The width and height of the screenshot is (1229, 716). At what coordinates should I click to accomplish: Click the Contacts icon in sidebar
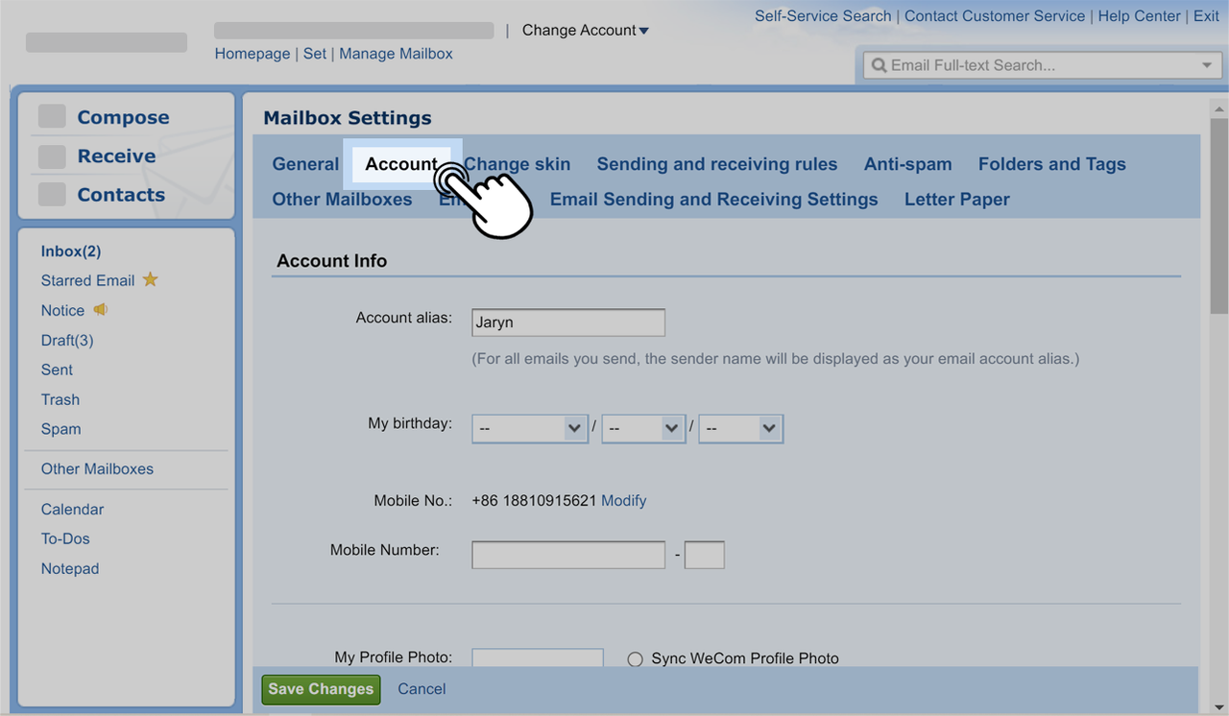52,195
